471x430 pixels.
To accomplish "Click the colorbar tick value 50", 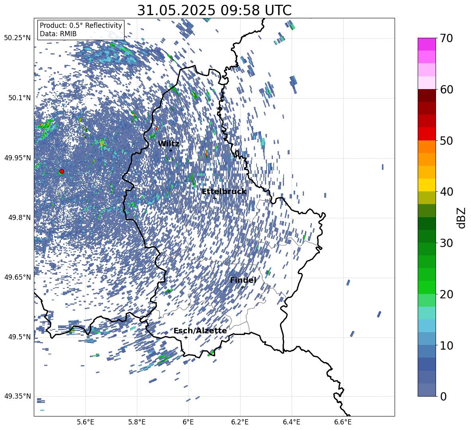I will (447, 140).
